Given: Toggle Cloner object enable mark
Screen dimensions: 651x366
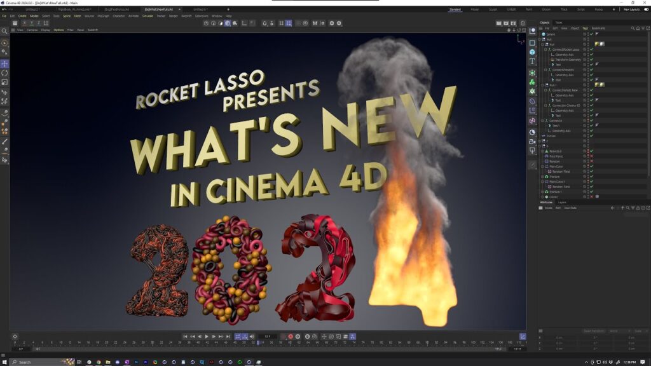Looking at the screenshot, I should (x=592, y=197).
